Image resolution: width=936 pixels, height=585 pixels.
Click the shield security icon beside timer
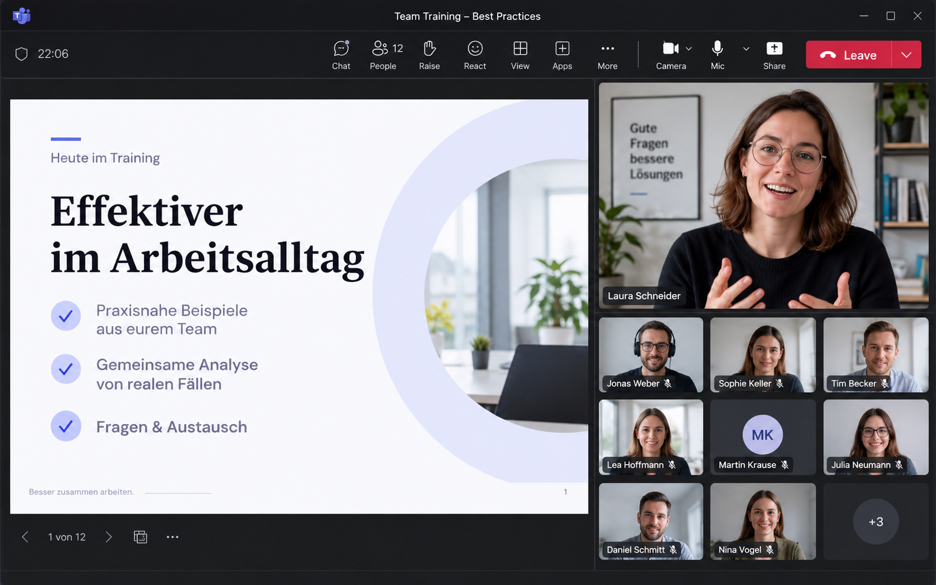coord(22,54)
